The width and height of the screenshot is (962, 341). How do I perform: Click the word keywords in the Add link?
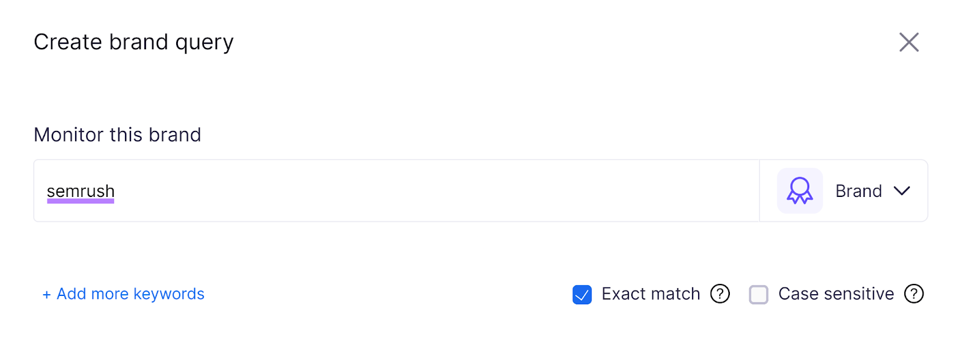coord(169,294)
